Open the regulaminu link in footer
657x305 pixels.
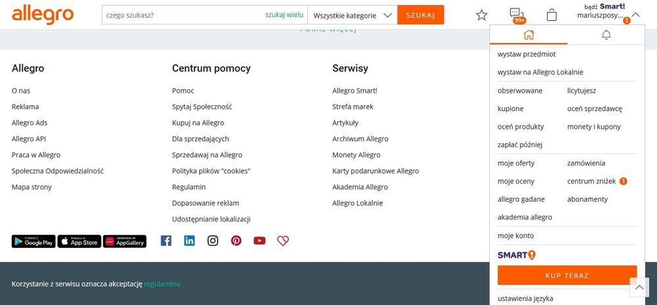(162, 284)
